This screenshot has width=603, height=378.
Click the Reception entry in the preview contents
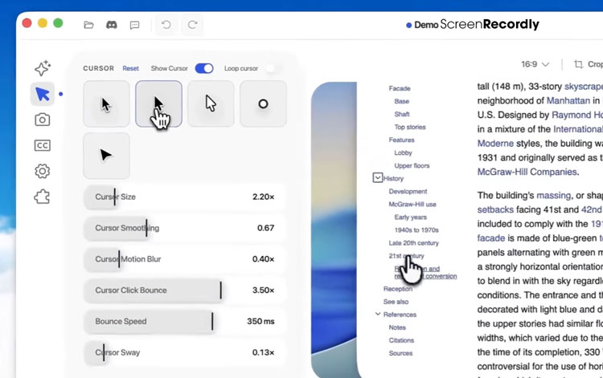[398, 289]
